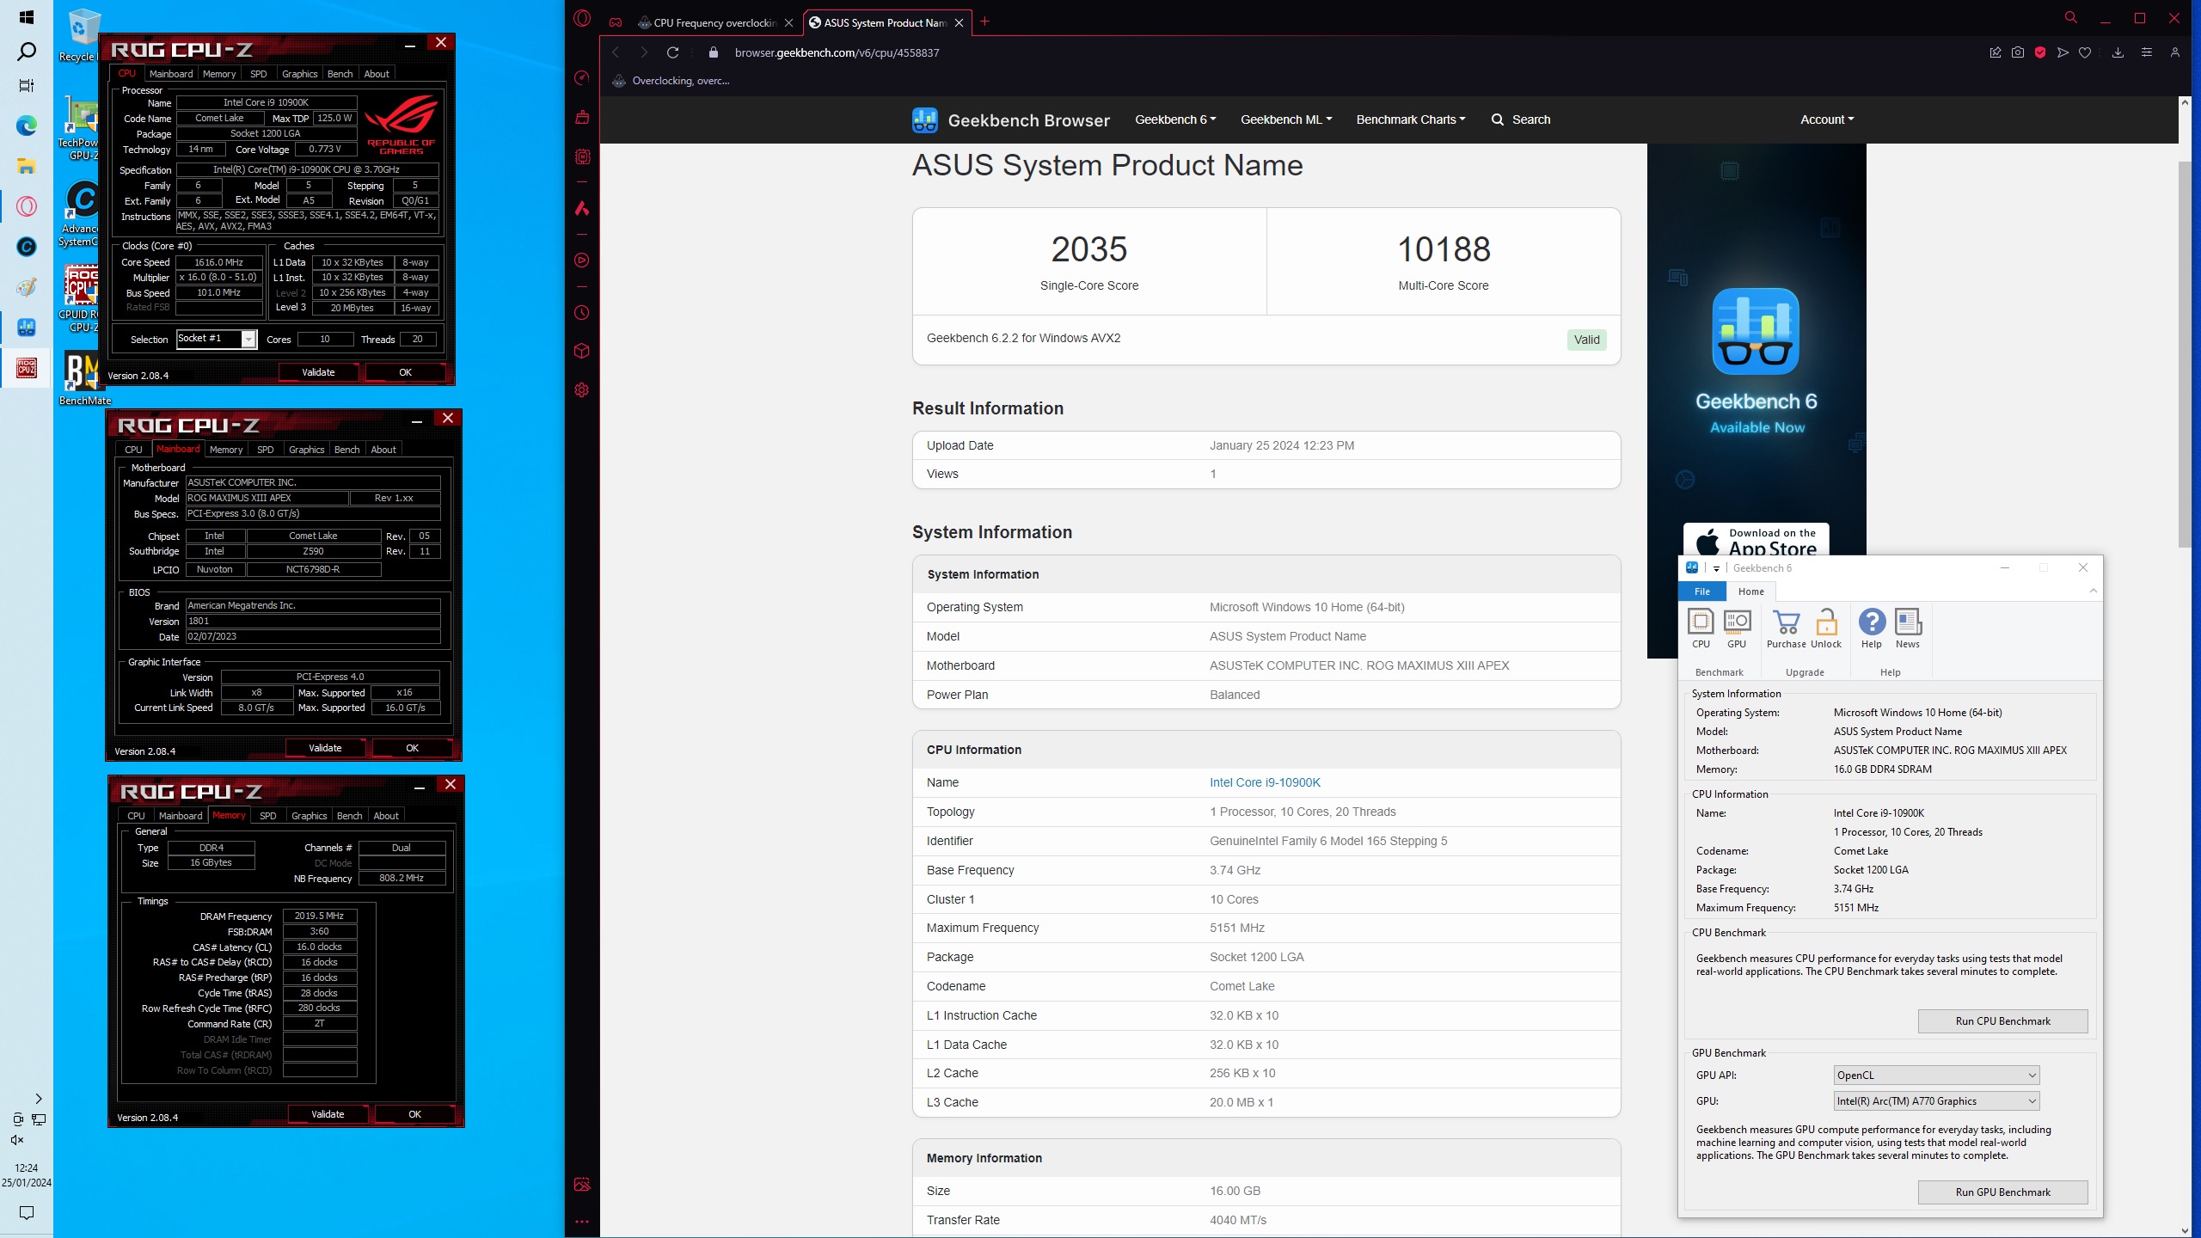Expand Geekbench 6 navbar dropdown

point(1175,120)
